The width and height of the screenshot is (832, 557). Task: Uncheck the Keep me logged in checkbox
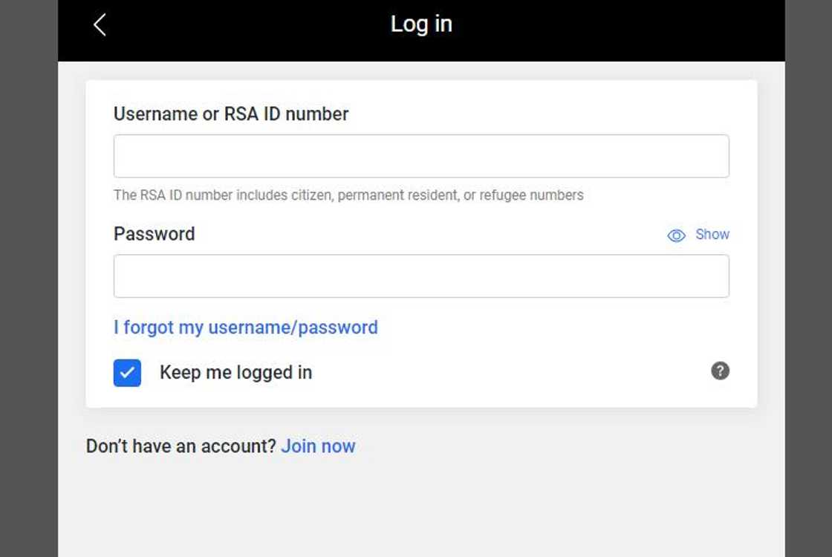127,373
